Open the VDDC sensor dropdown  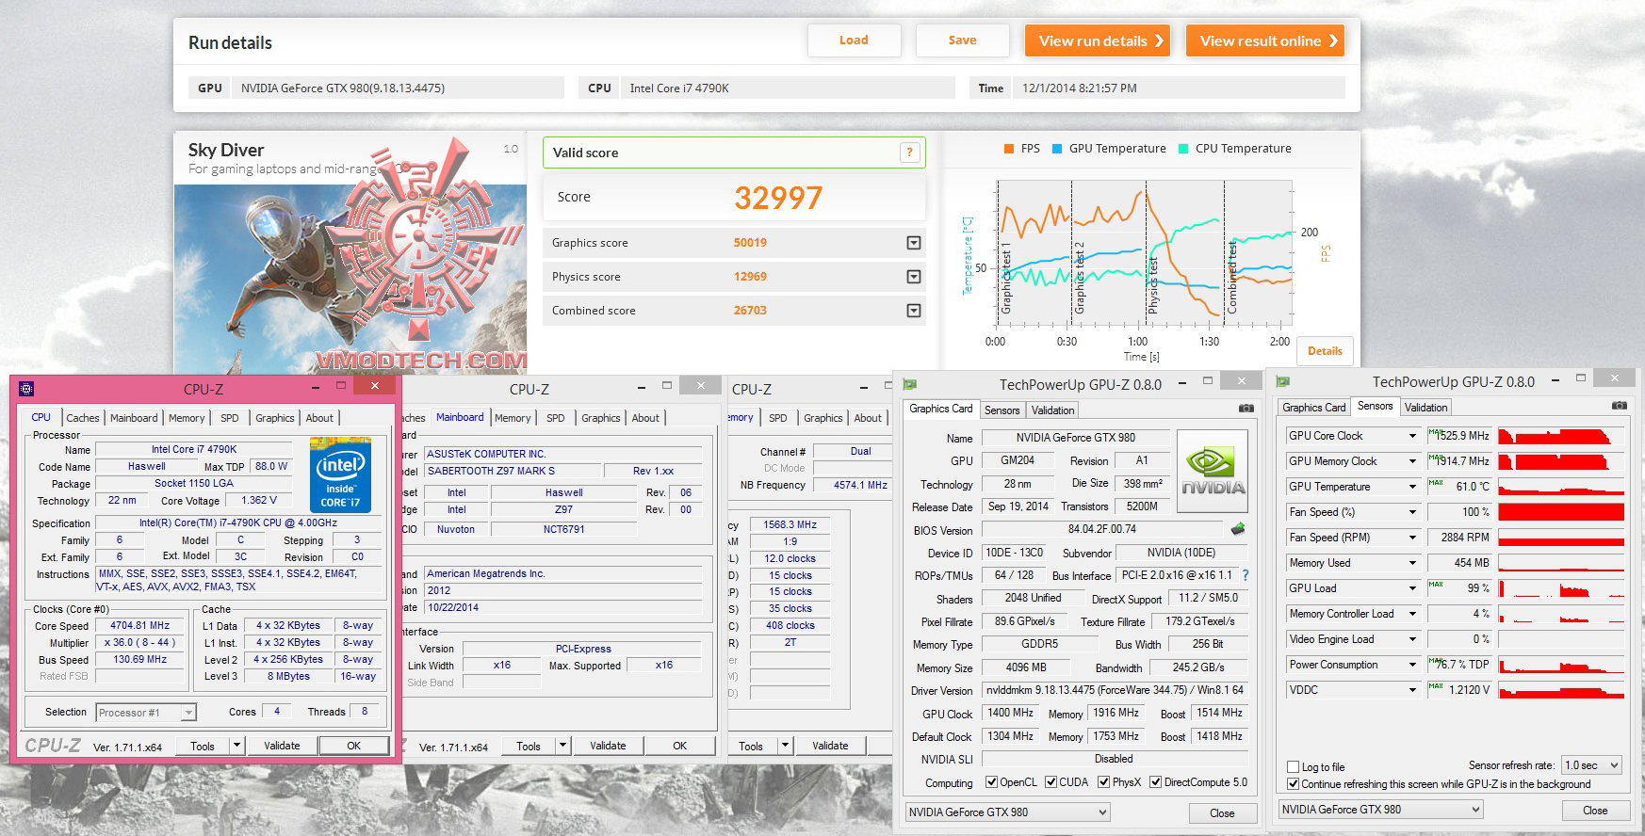coord(1412,690)
